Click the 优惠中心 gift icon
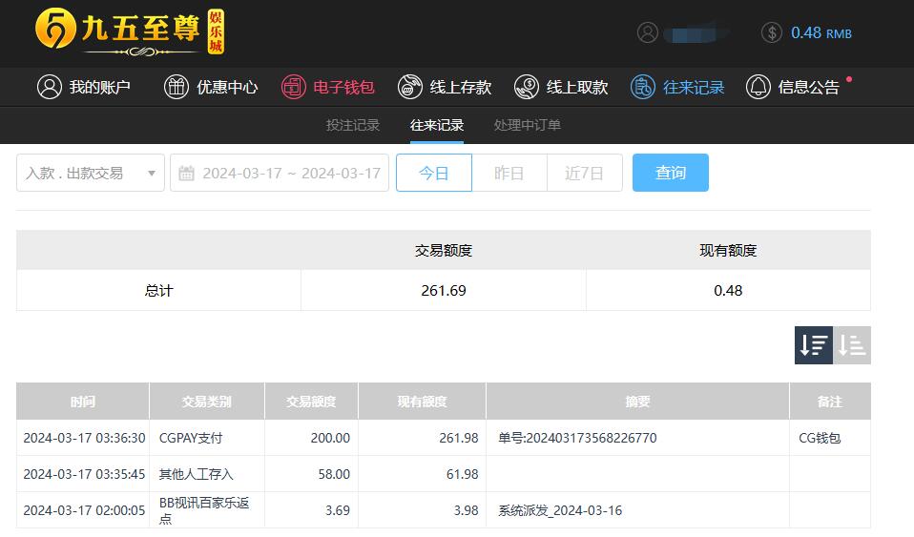914x537 pixels. click(177, 87)
